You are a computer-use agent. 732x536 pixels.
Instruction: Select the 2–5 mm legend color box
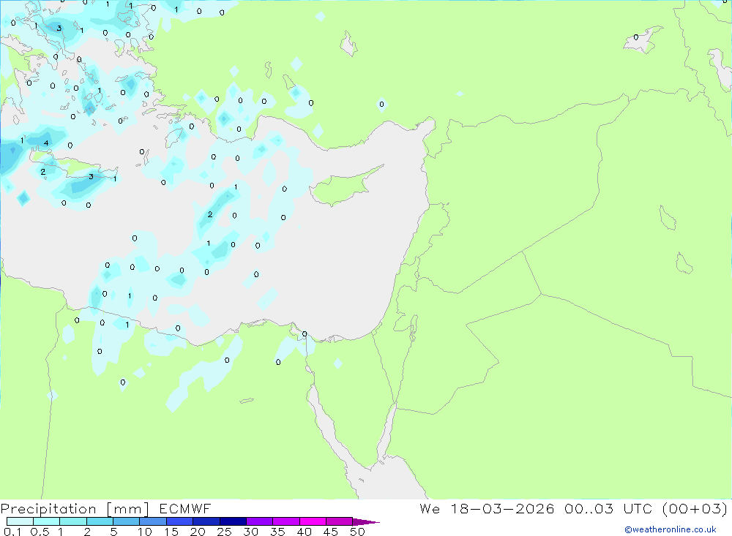click(100, 521)
